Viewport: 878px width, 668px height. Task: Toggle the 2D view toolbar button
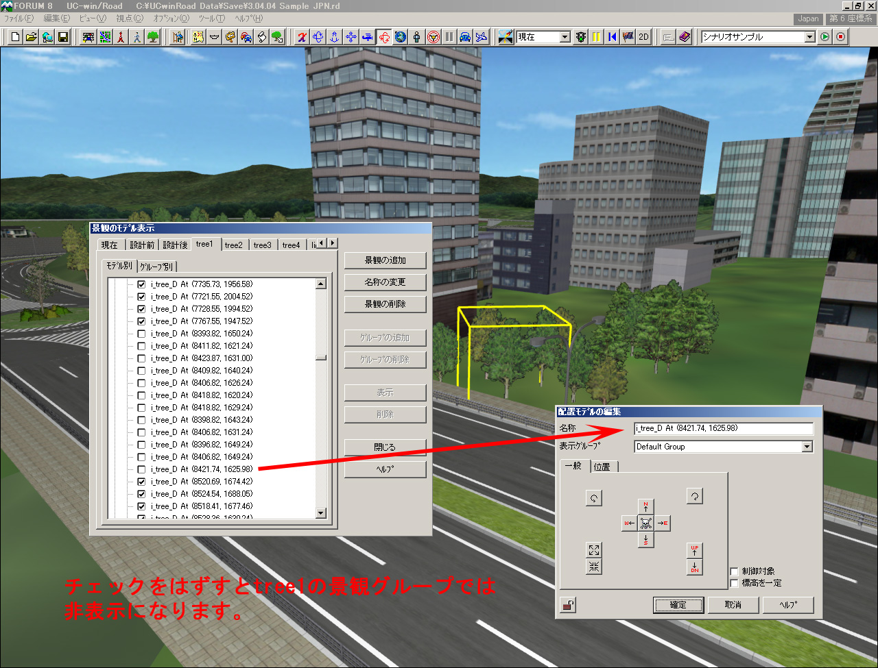644,37
